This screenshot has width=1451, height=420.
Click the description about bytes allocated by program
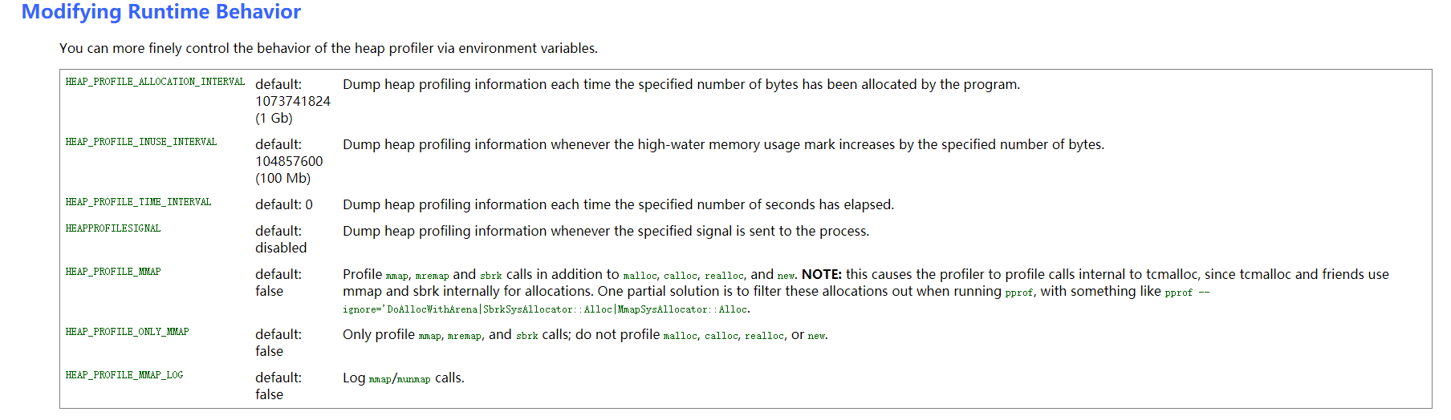(x=681, y=84)
